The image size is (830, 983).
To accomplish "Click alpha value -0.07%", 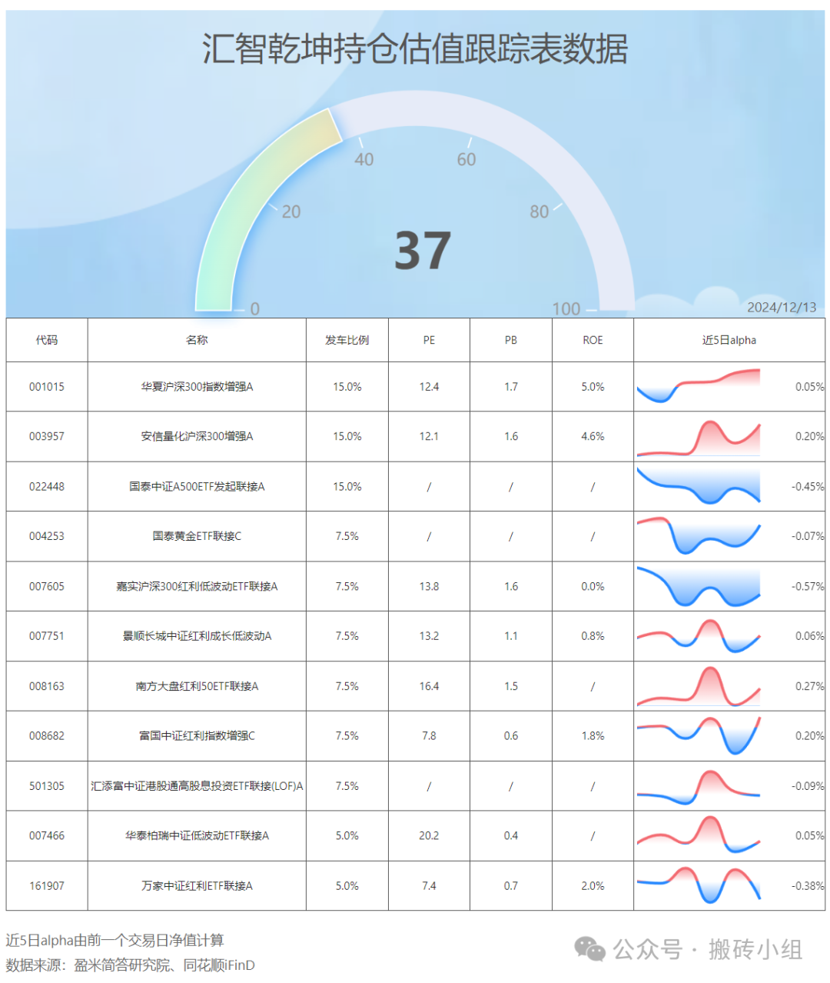I will [808, 536].
